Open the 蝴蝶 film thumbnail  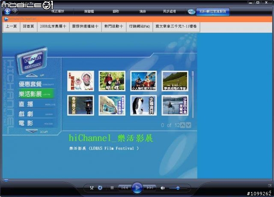(112, 81)
